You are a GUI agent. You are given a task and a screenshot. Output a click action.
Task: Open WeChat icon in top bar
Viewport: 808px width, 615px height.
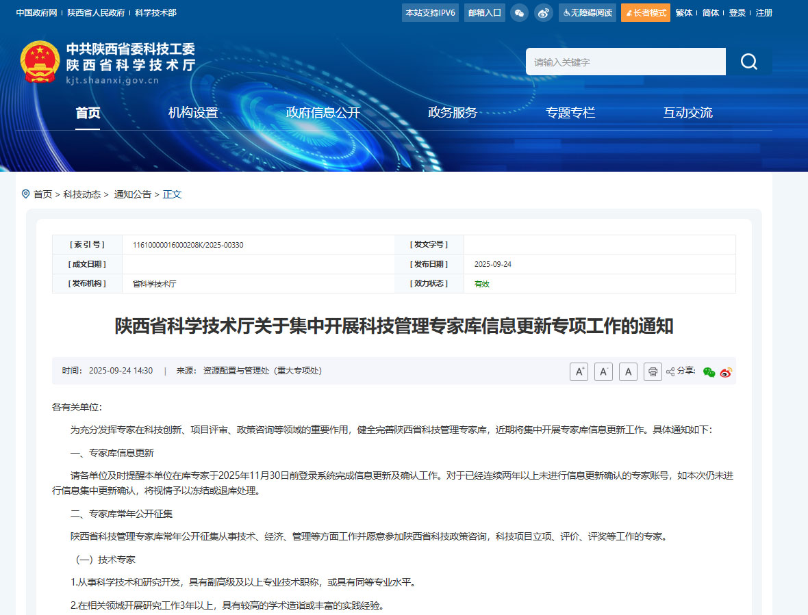pyautogui.click(x=519, y=12)
